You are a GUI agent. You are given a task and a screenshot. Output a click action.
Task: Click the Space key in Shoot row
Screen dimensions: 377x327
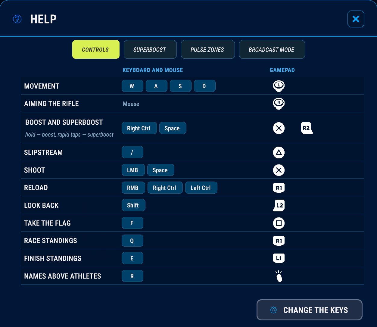(x=161, y=170)
